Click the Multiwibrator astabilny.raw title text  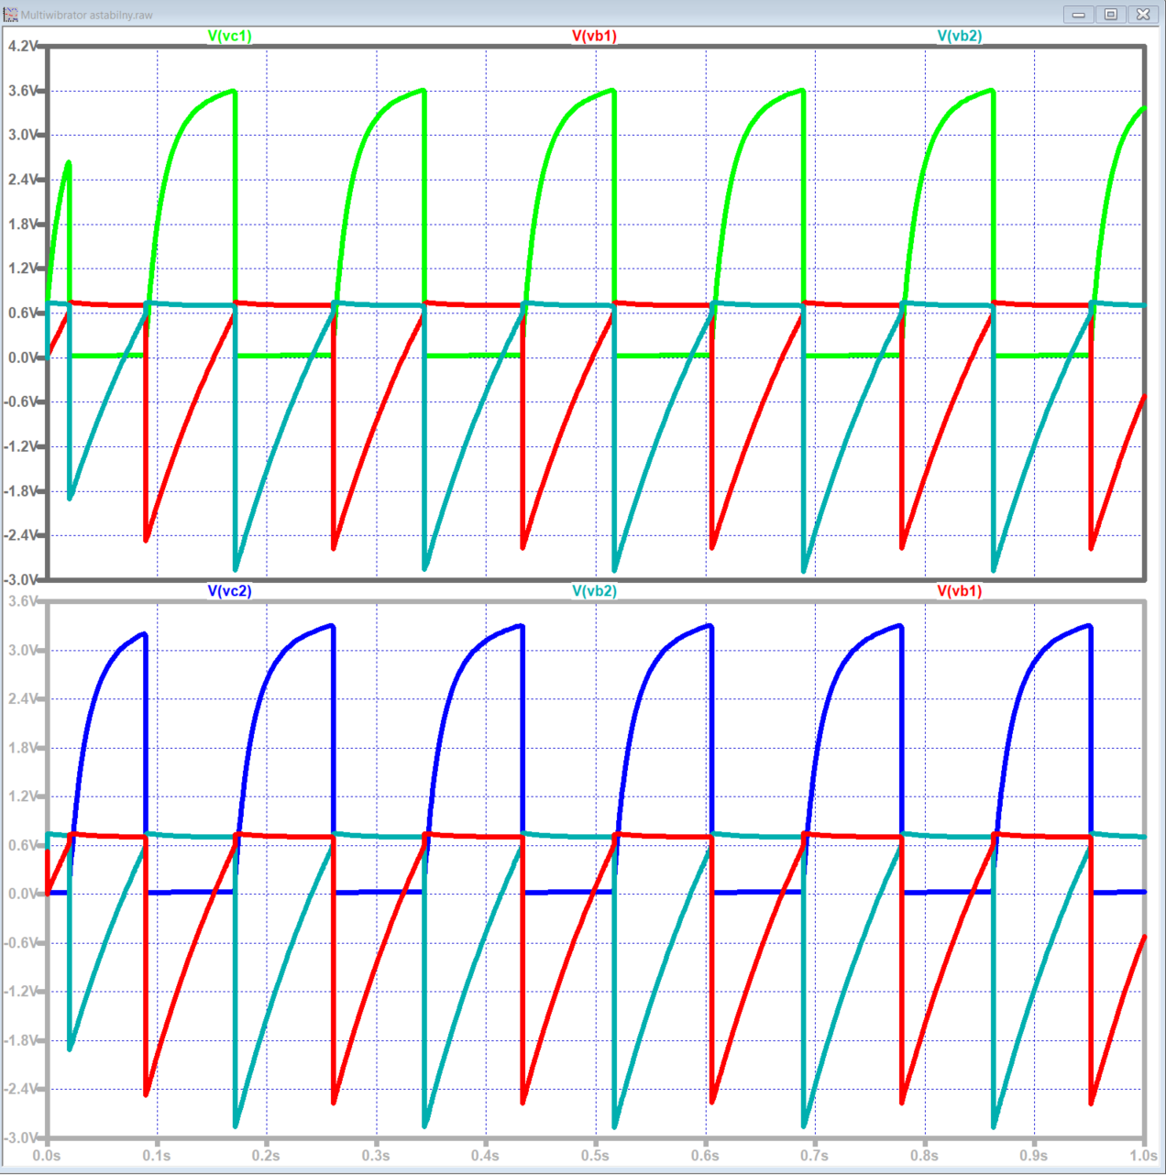pos(87,16)
